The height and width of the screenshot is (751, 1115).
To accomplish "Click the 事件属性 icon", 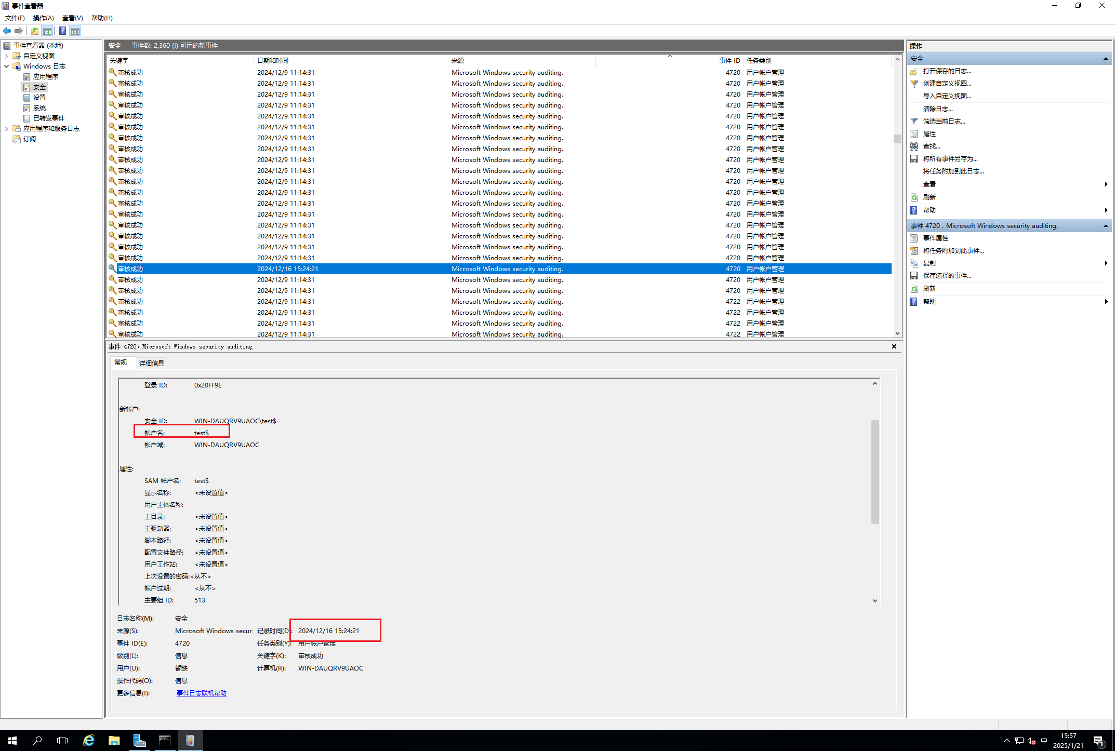I will tap(914, 238).
